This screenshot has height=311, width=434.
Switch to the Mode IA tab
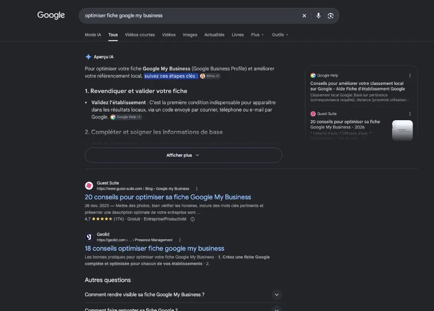point(93,35)
